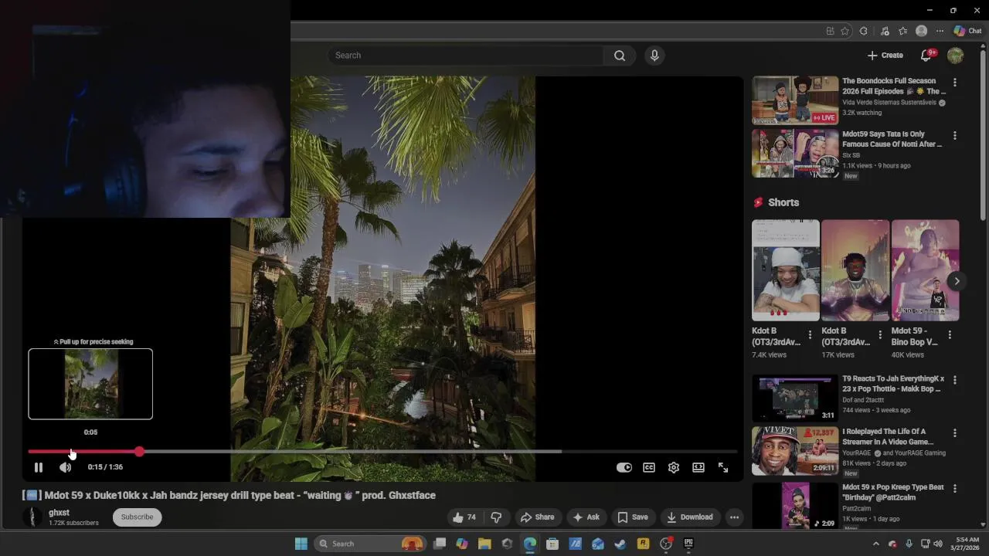
Task: Show hidden system tray icons
Action: click(875, 544)
